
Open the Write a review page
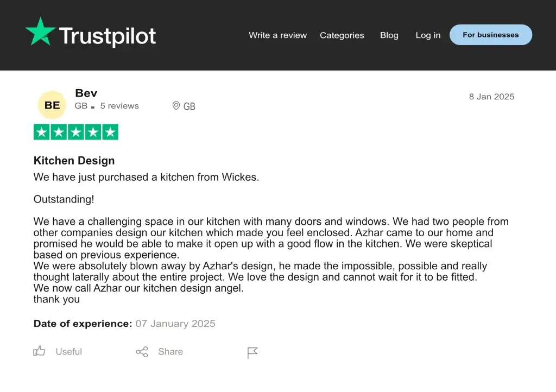[x=277, y=35]
